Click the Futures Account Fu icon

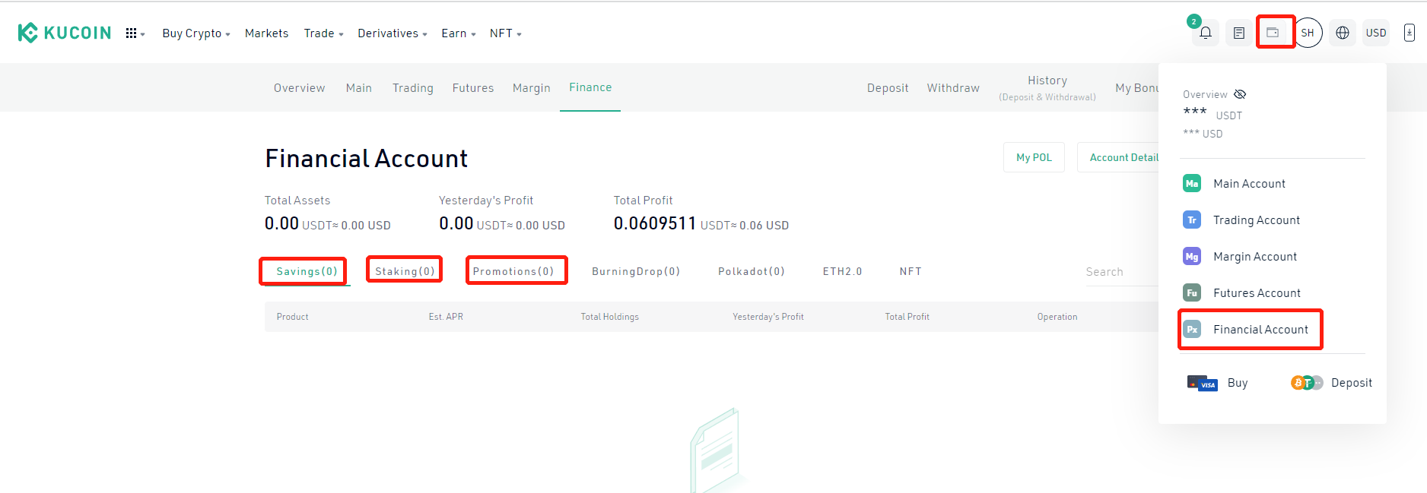1192,292
